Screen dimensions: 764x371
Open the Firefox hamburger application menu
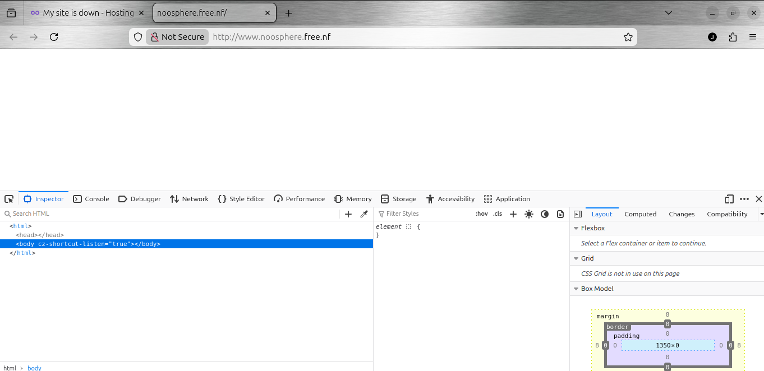pyautogui.click(x=753, y=37)
